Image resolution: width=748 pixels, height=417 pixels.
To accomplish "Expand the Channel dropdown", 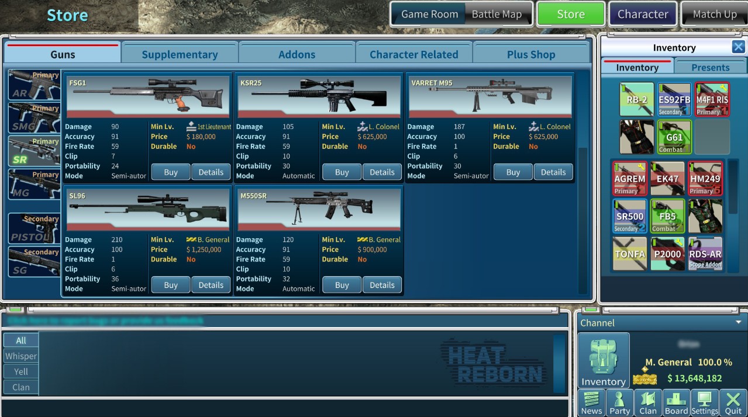I will [738, 322].
